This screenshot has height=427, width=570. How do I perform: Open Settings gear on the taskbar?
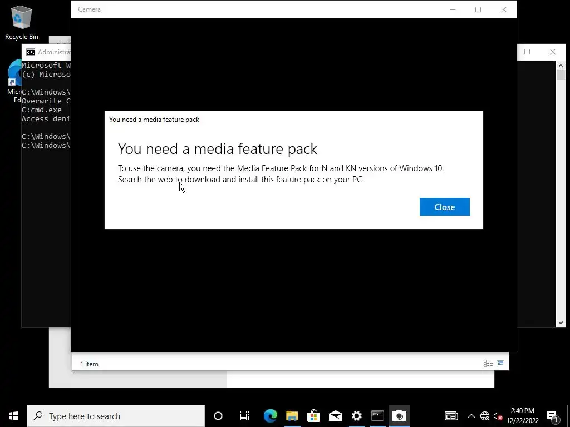coord(357,416)
